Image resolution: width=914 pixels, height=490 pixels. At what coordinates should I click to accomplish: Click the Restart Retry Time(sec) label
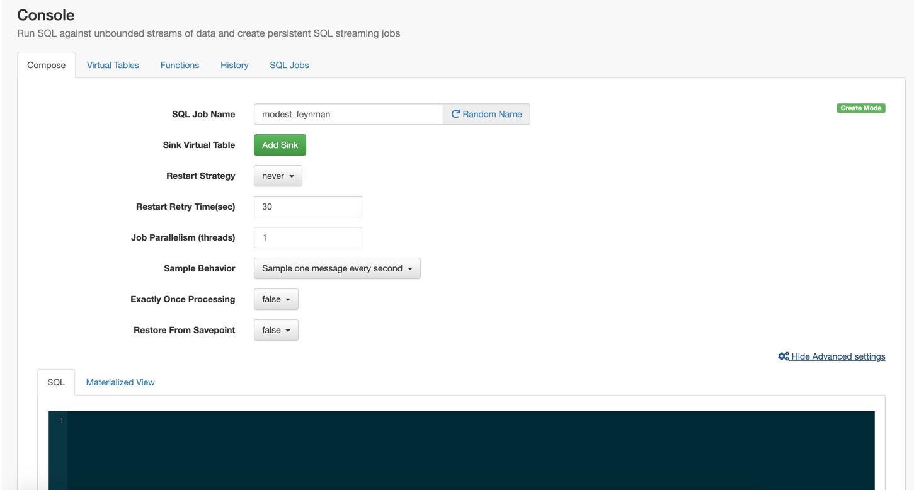pos(186,207)
